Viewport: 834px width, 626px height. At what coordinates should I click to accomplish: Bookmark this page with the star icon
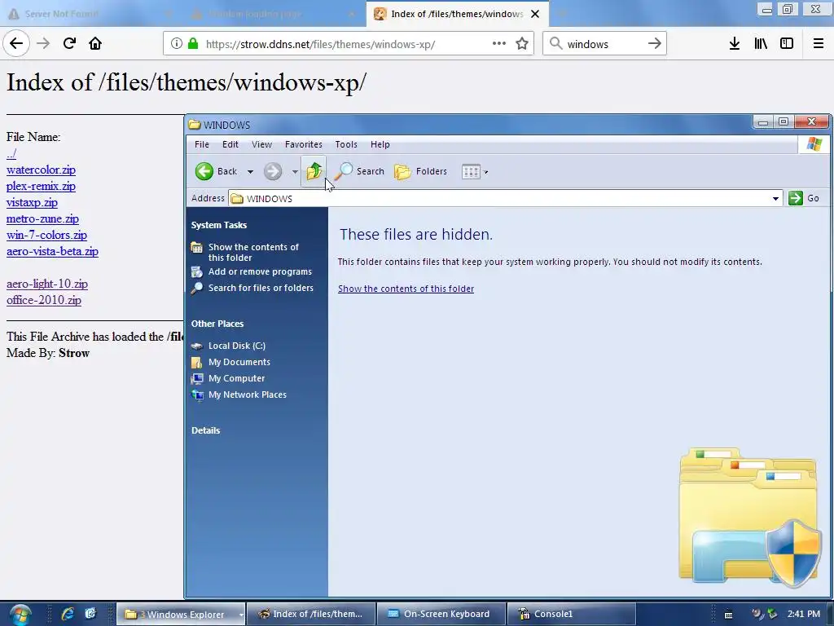pyautogui.click(x=522, y=44)
